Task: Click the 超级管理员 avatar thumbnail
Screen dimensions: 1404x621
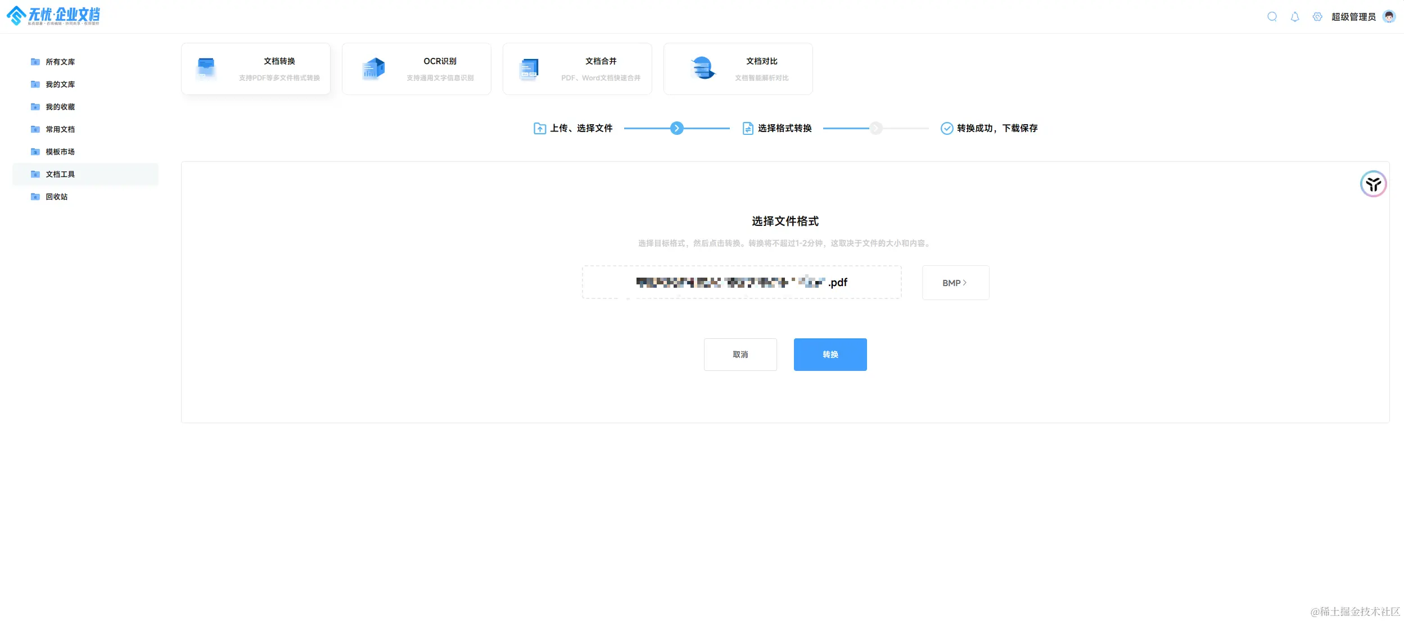Action: pos(1388,16)
